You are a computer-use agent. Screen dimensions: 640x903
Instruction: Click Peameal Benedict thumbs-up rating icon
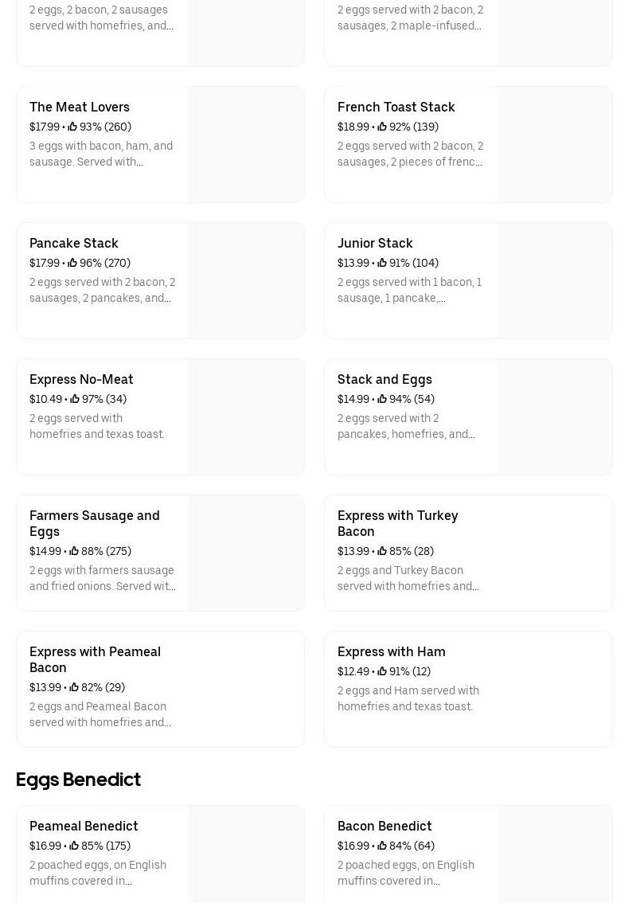[74, 846]
